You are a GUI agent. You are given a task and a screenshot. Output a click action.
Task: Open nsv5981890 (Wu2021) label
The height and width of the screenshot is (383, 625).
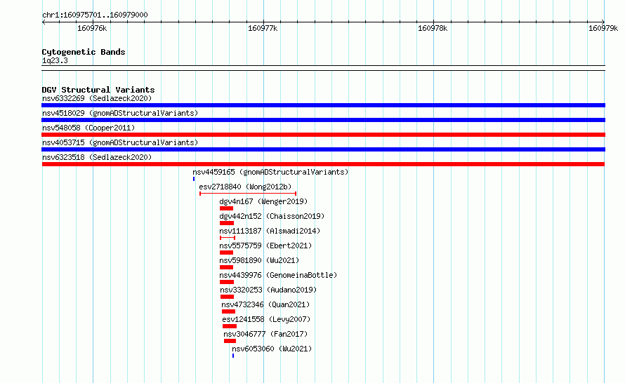point(259,260)
